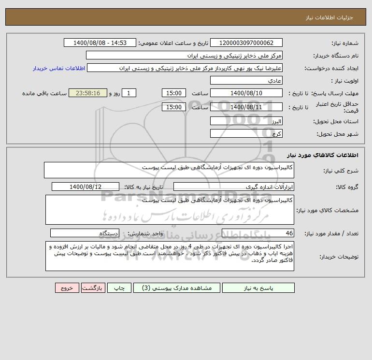The image size is (372, 360).
Task: Click the label مشخصات کالای مورد نیاز
Action: 328,210
